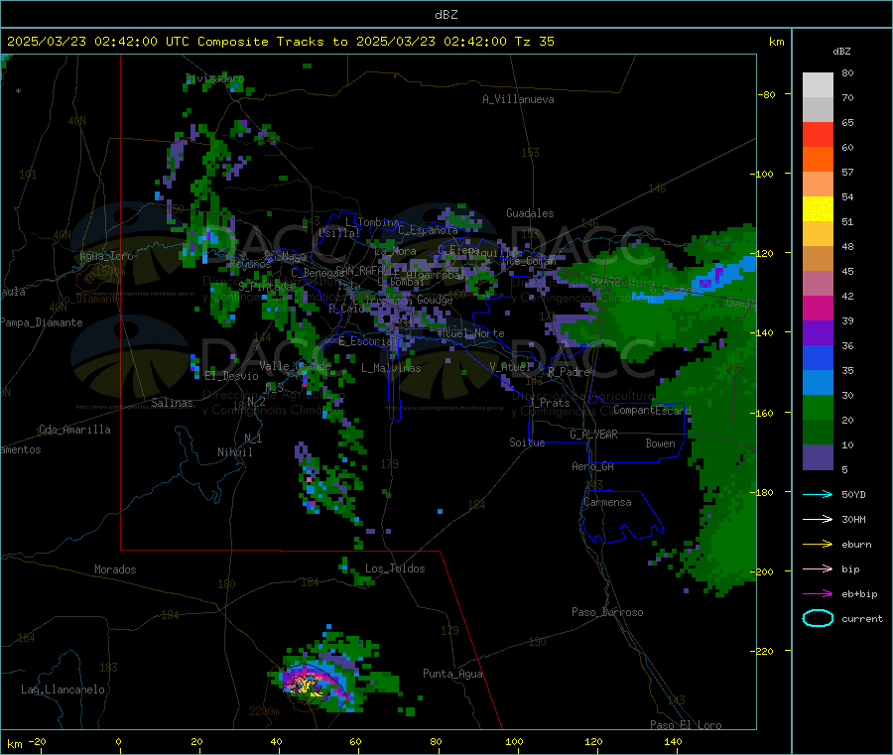Screen dimensions: 893x755
Task: Pick the magenta 39-42 dBZ color swatch
Action: 818,308
